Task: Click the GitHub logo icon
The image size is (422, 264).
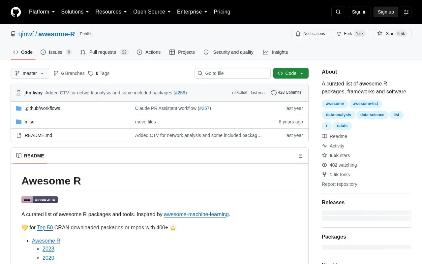Action: [16, 12]
